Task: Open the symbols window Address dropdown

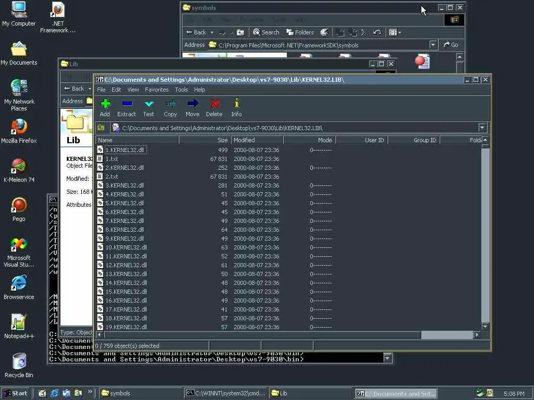Action: click(x=433, y=45)
